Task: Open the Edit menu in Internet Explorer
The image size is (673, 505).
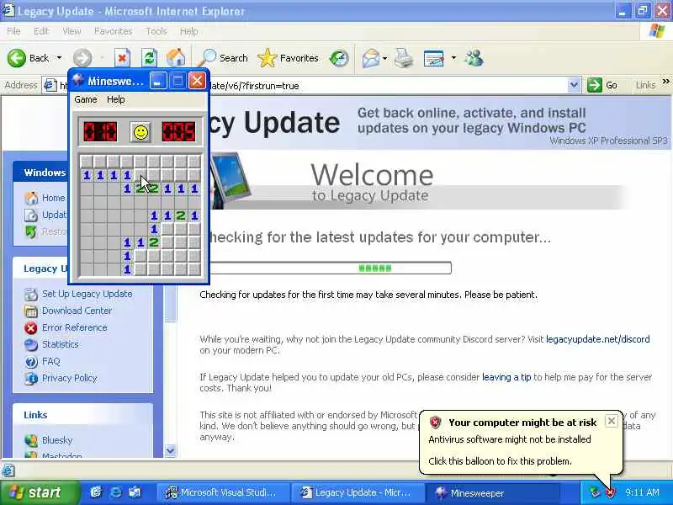Action: pos(41,31)
